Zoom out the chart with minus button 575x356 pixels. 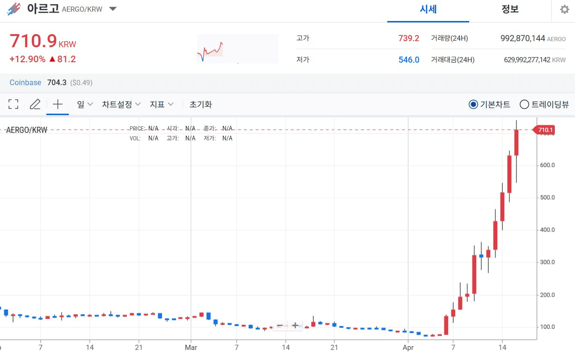(280, 326)
